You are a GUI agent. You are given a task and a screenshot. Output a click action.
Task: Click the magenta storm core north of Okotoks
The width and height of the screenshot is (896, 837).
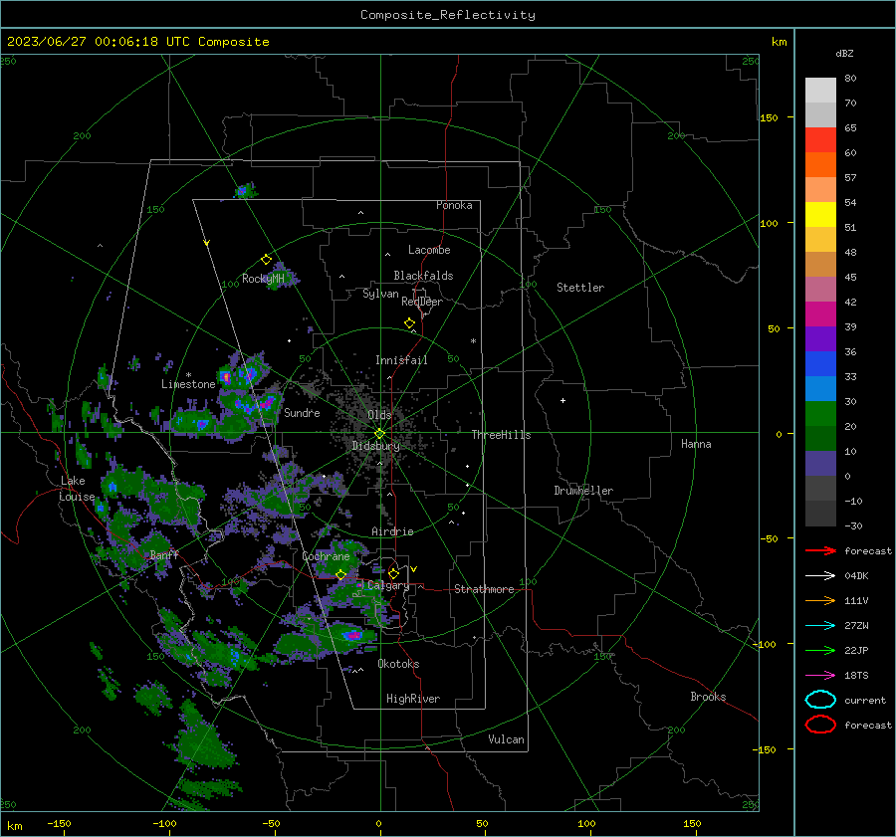(x=353, y=635)
